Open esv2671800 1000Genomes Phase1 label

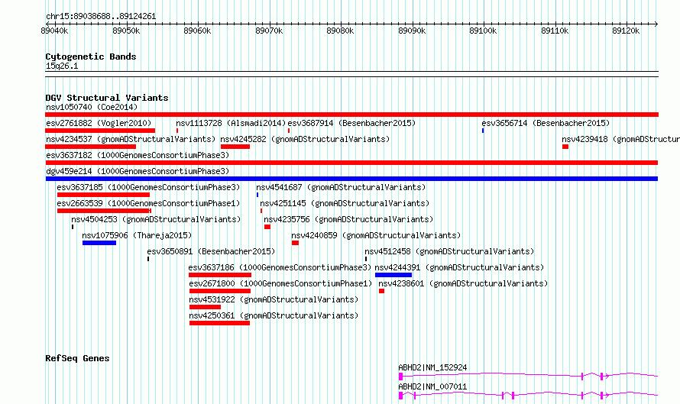[x=280, y=283]
